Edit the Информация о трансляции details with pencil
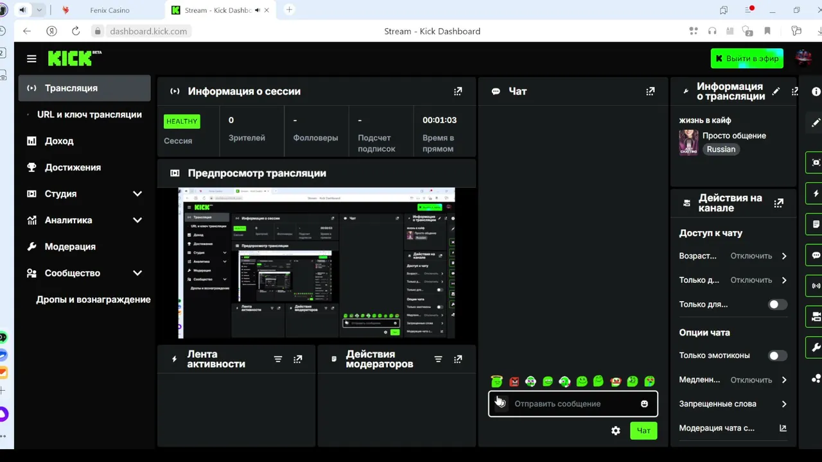Image resolution: width=822 pixels, height=462 pixels. point(776,91)
